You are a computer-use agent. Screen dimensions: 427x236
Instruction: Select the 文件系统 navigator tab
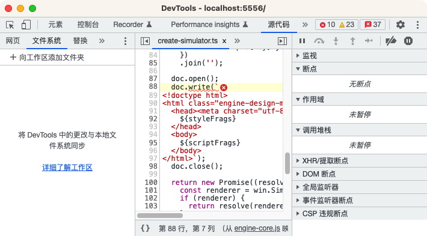click(x=46, y=41)
